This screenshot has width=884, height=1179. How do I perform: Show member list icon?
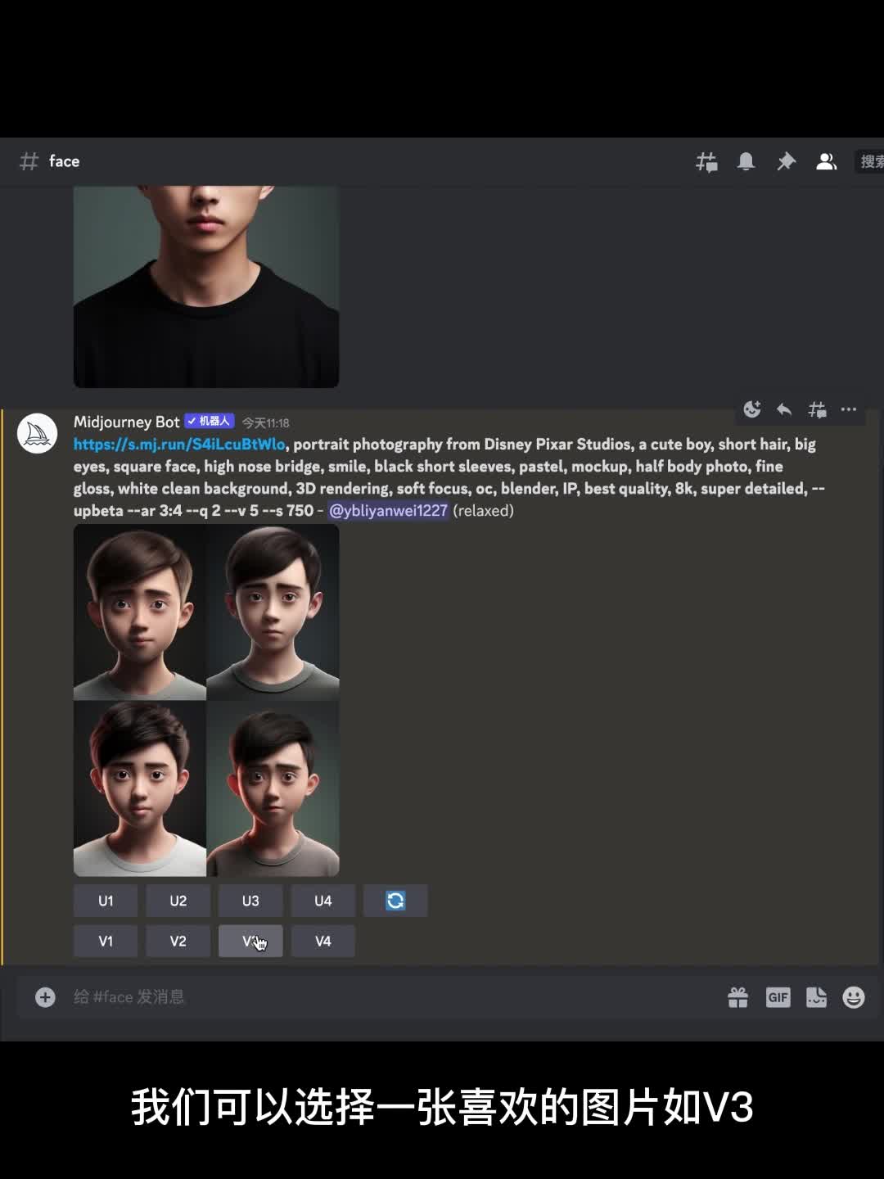826,162
